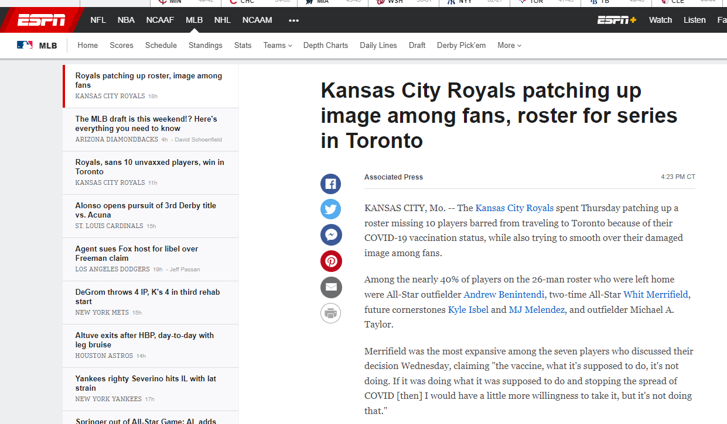
Task: Share article on Facebook
Action: point(330,184)
